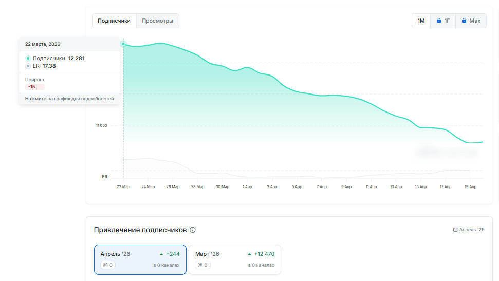Click the green Подписчики legend dot in tooltip
Screen dimensions: 499x281
pos(28,59)
